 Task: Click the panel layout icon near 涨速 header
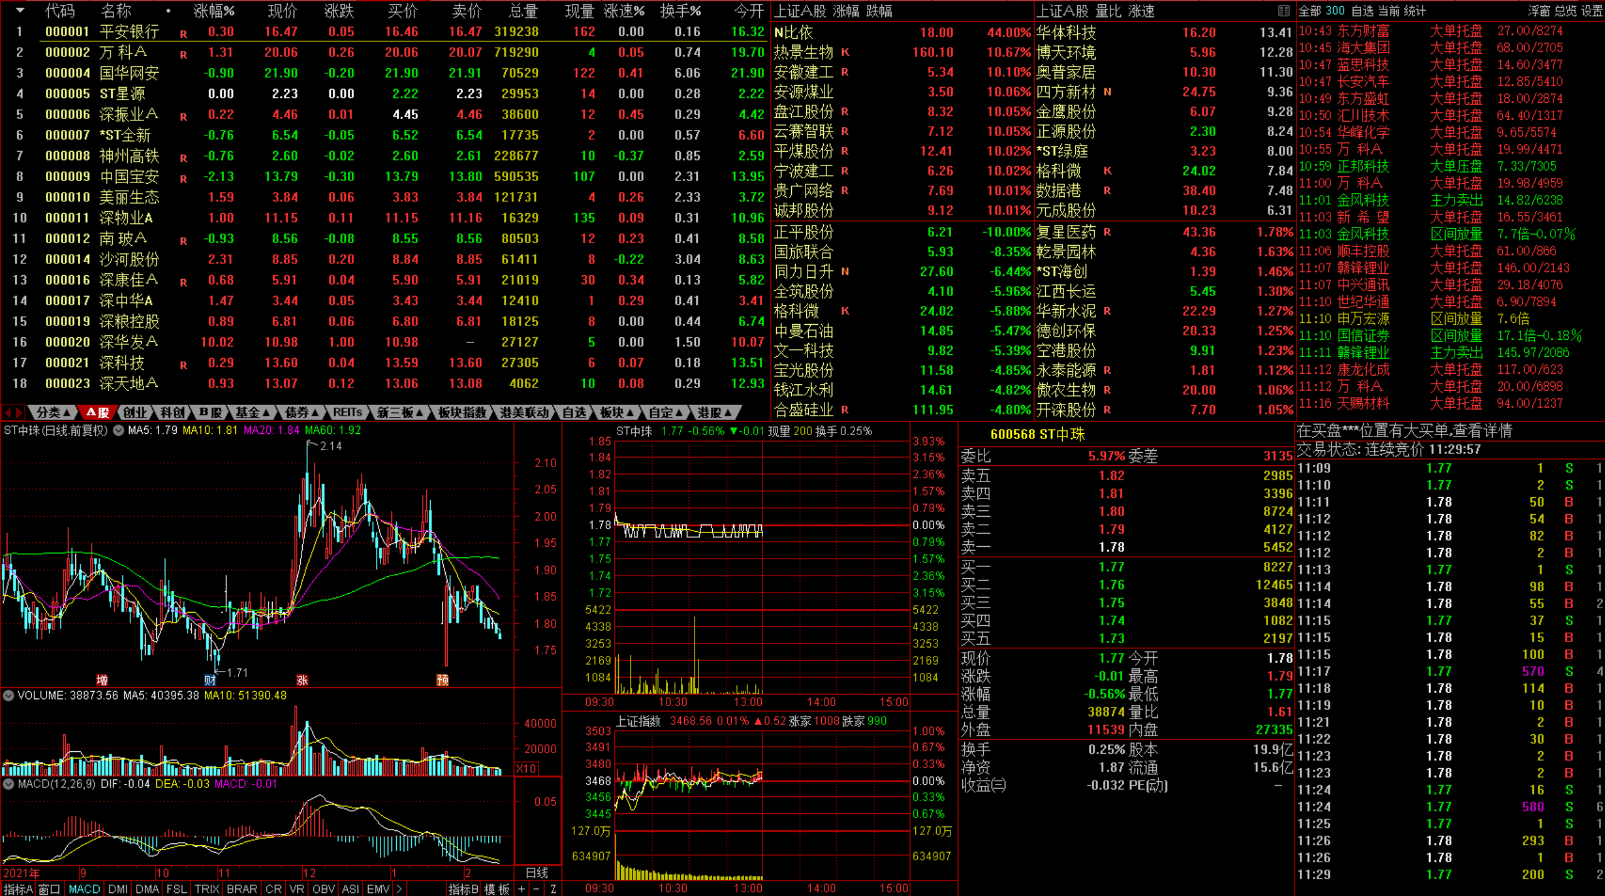1283,11
